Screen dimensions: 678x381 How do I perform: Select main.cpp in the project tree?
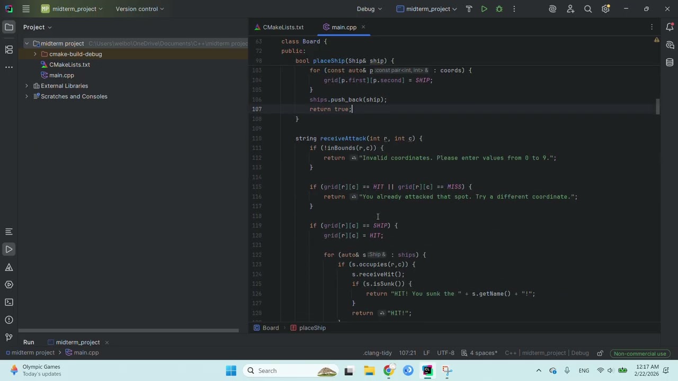coord(61,75)
